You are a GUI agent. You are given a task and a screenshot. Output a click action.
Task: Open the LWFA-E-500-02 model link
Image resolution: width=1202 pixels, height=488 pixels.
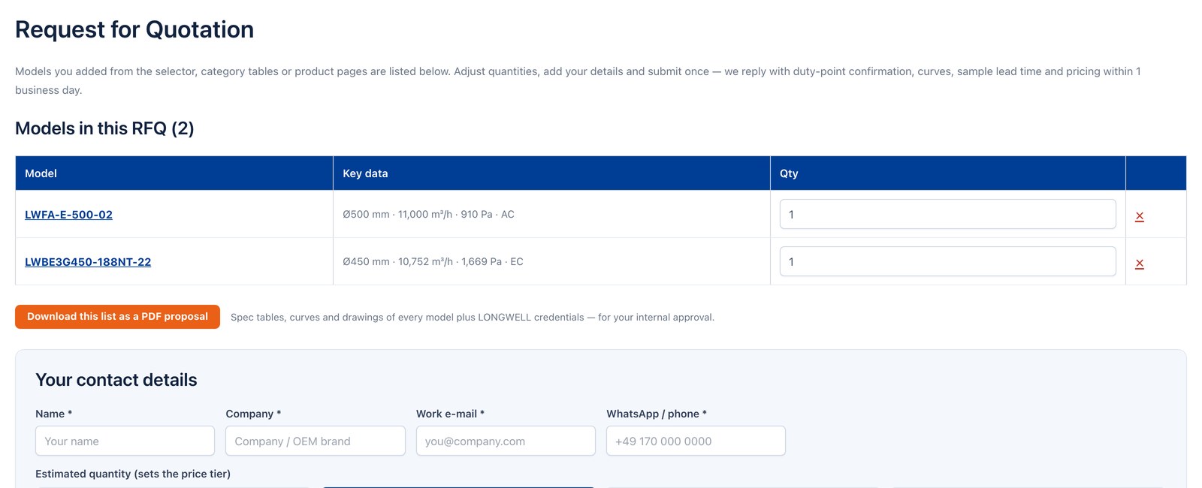(68, 215)
